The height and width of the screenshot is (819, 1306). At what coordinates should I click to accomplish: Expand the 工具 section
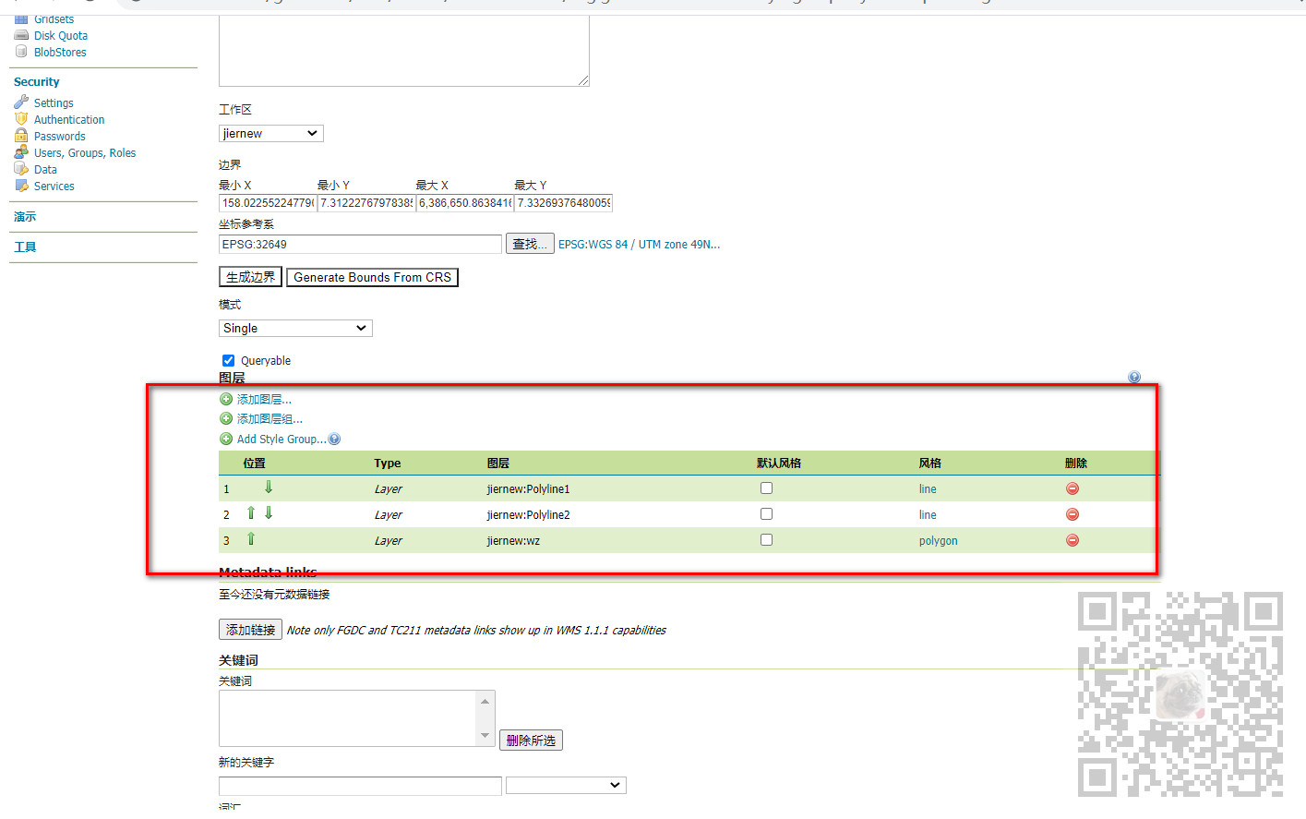(x=25, y=247)
